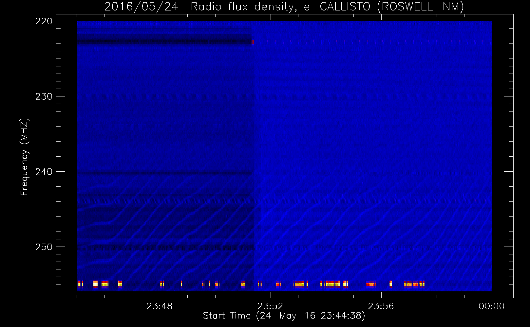Click the Start Time axis label text

[284, 316]
